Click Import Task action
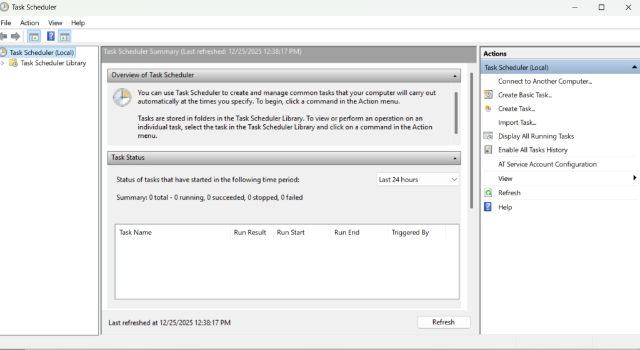The width and height of the screenshot is (640, 350). [517, 122]
